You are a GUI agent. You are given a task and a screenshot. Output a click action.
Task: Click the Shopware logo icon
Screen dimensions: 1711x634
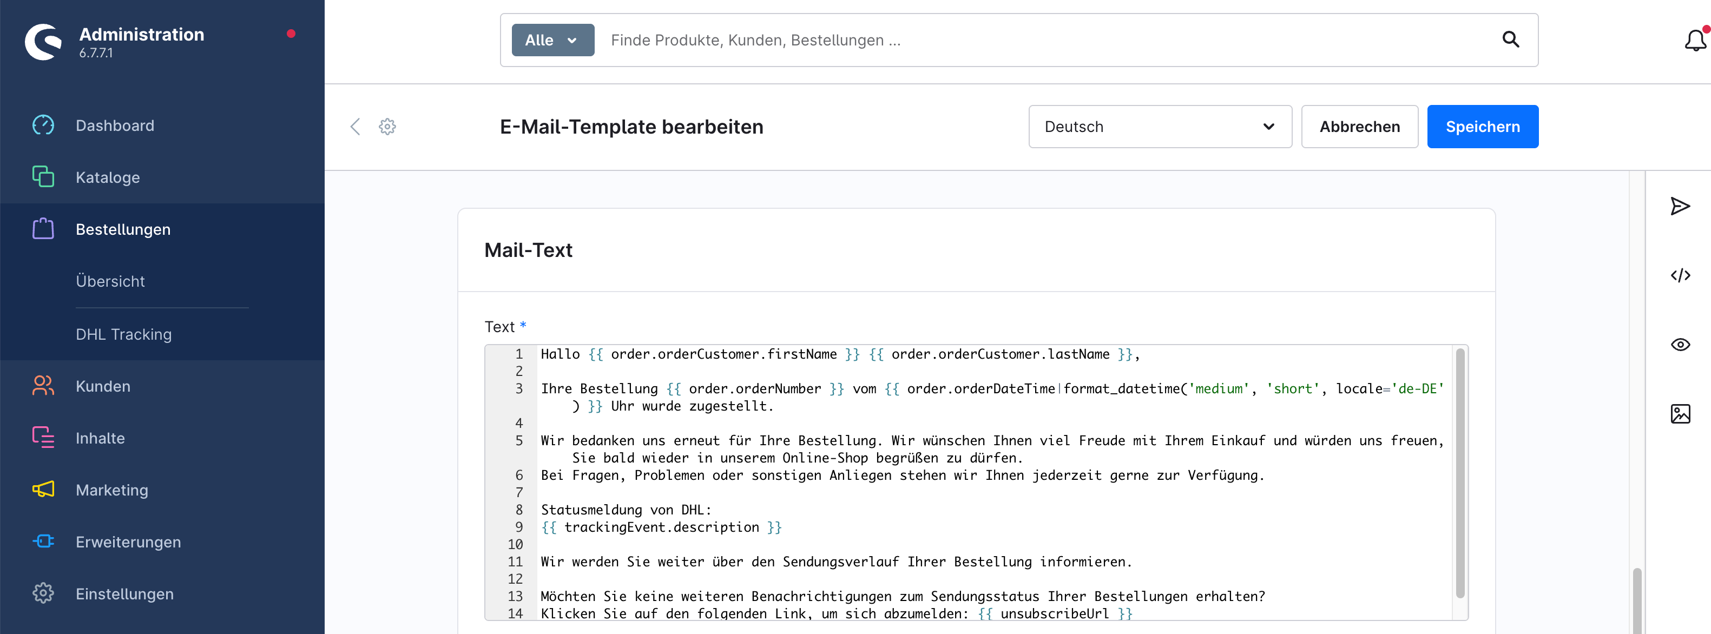43,42
